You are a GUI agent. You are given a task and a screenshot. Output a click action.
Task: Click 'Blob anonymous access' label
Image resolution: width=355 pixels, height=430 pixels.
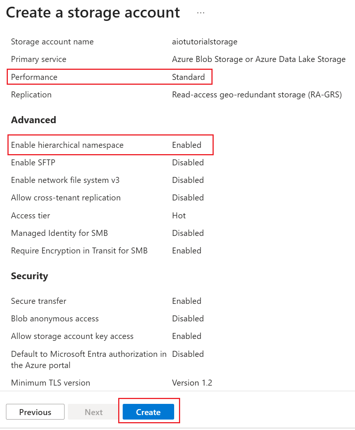(55, 319)
